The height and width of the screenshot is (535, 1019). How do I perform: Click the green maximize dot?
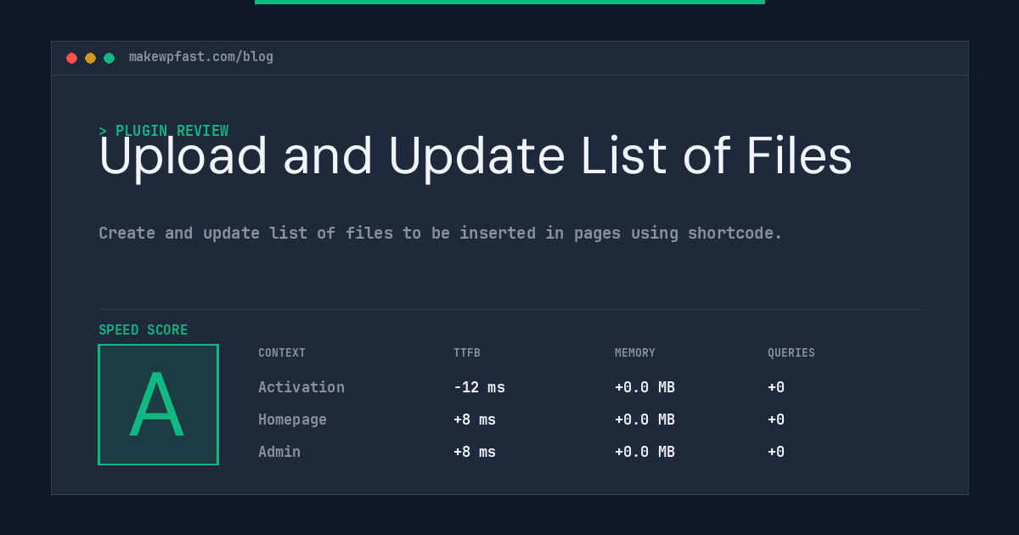click(109, 58)
